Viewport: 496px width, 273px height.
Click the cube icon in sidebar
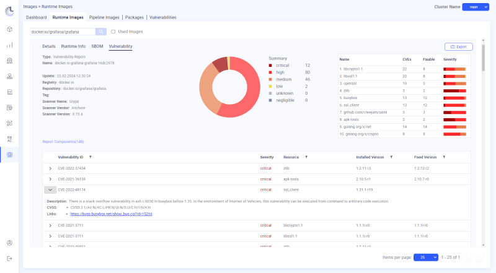[x=9, y=29]
